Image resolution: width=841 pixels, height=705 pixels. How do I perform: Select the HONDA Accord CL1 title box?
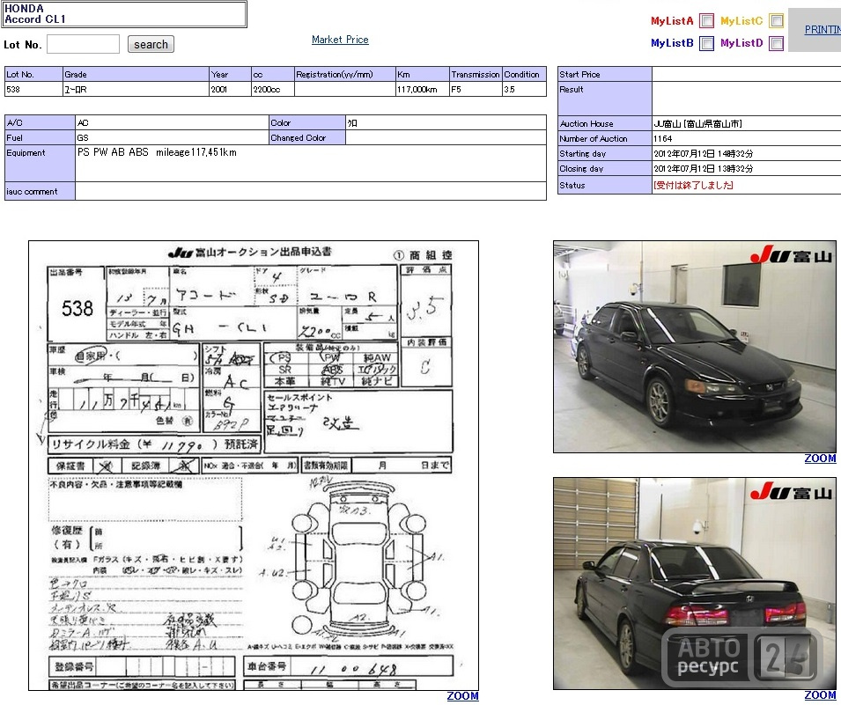[x=124, y=14]
